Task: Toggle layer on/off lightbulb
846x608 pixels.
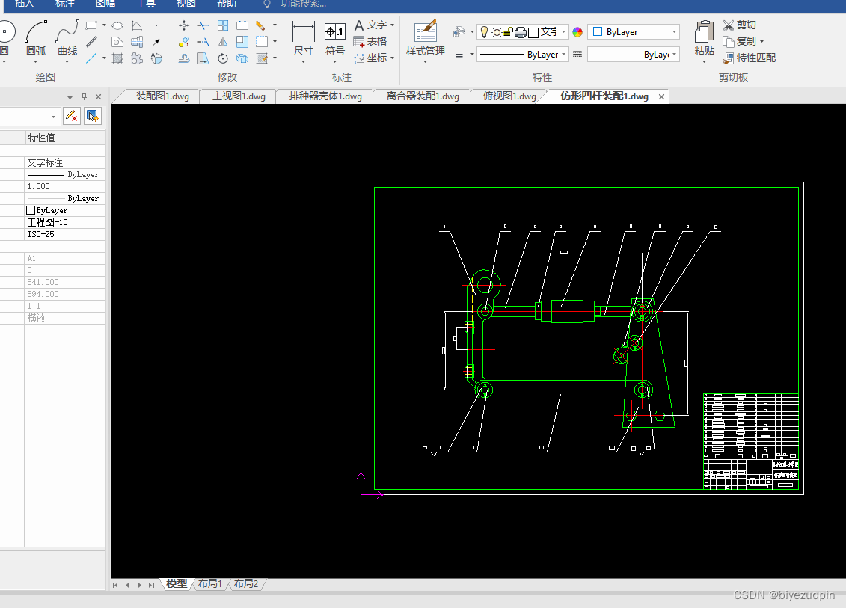Action: [x=484, y=32]
